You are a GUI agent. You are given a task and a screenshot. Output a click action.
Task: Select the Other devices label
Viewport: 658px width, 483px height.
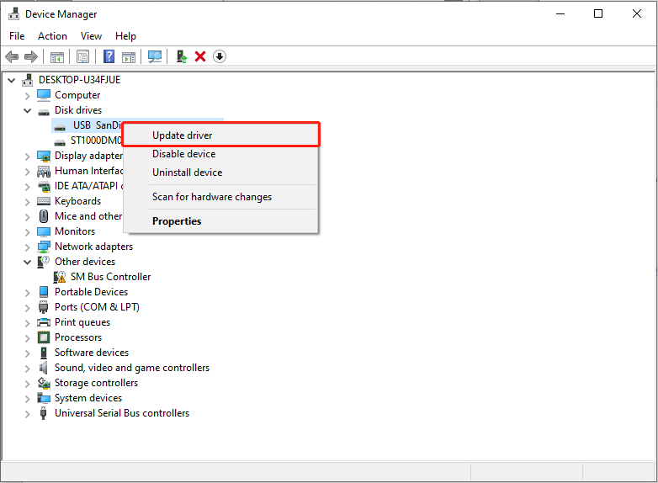coord(85,262)
